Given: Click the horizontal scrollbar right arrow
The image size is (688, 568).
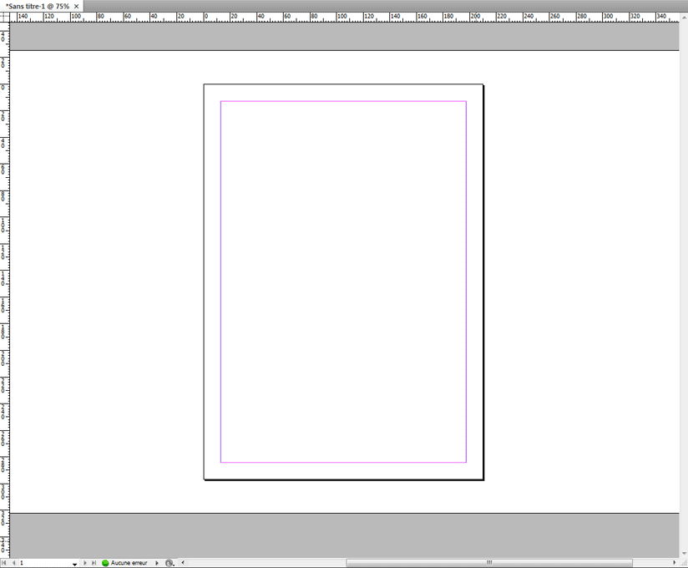Looking at the screenshot, I should pos(675,562).
